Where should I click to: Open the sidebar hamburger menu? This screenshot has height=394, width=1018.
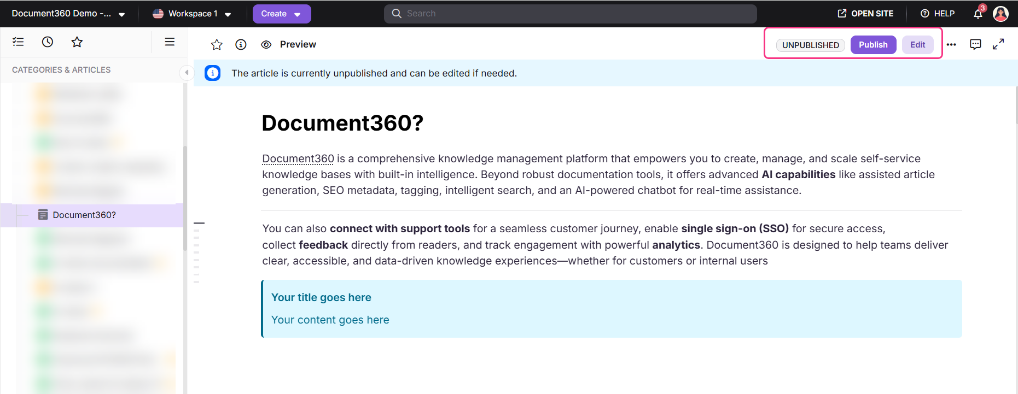[x=170, y=42]
